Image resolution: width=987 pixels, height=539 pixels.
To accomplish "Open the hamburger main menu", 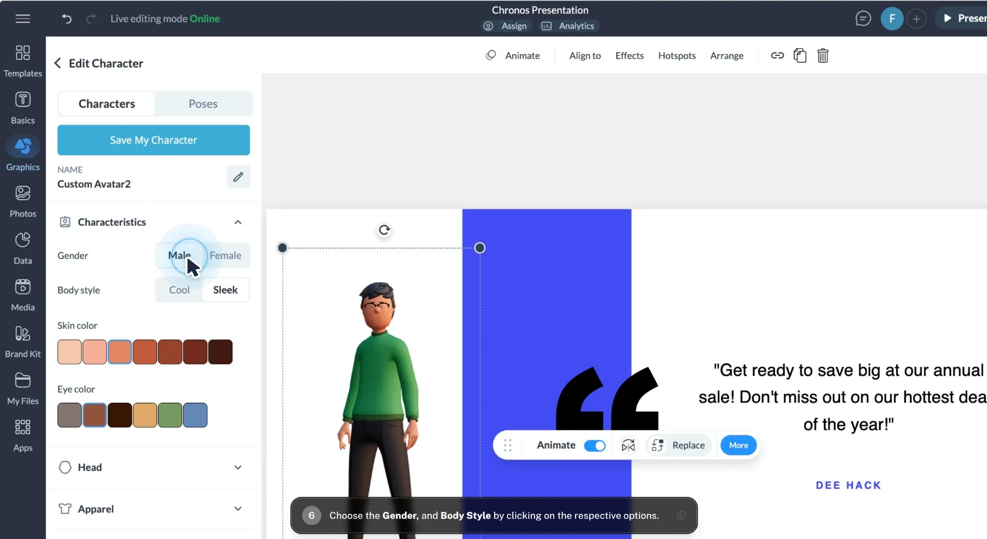I will click(x=23, y=19).
